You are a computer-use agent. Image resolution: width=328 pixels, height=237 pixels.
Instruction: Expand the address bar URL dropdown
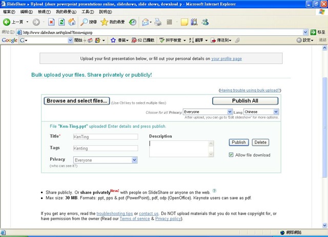point(305,32)
